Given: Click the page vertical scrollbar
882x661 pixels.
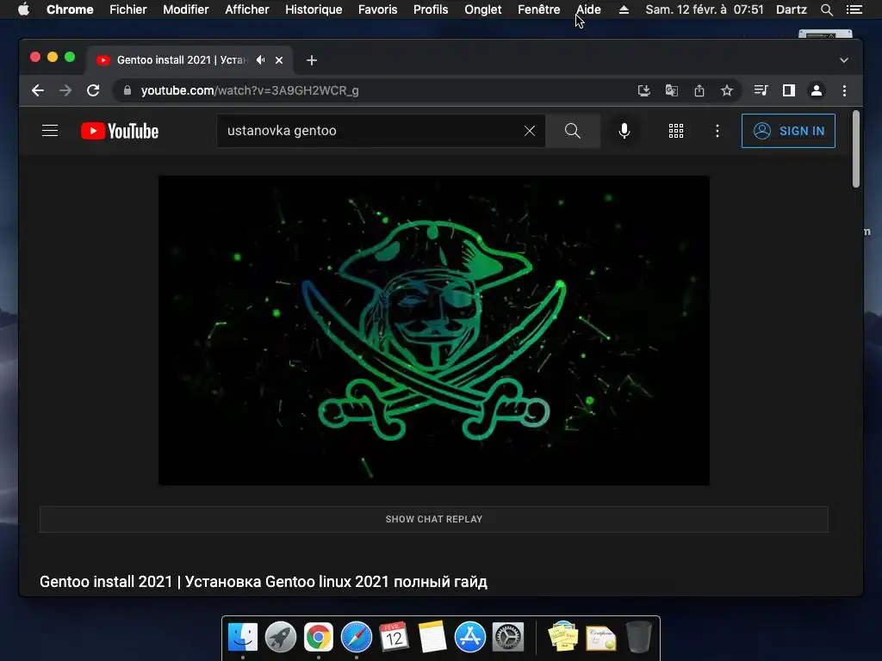Looking at the screenshot, I should (855, 149).
